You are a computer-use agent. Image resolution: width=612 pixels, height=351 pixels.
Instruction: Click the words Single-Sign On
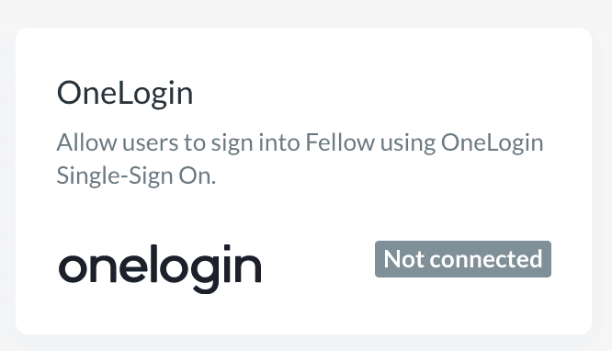tap(136, 176)
